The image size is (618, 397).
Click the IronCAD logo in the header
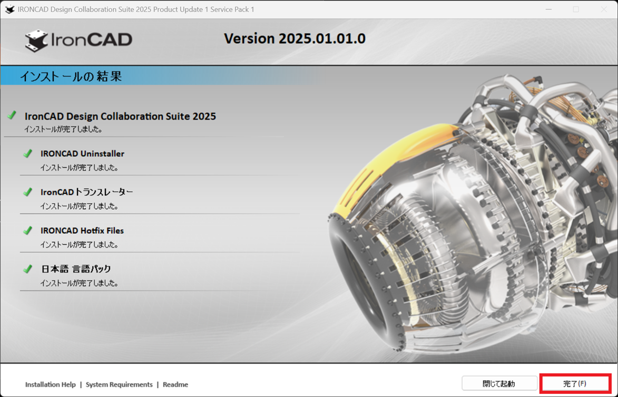click(79, 40)
